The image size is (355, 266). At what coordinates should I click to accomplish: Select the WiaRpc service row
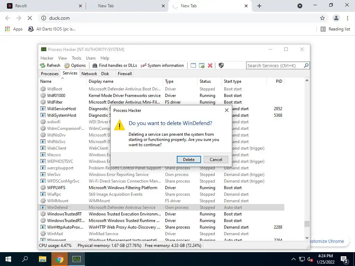(x=162, y=194)
